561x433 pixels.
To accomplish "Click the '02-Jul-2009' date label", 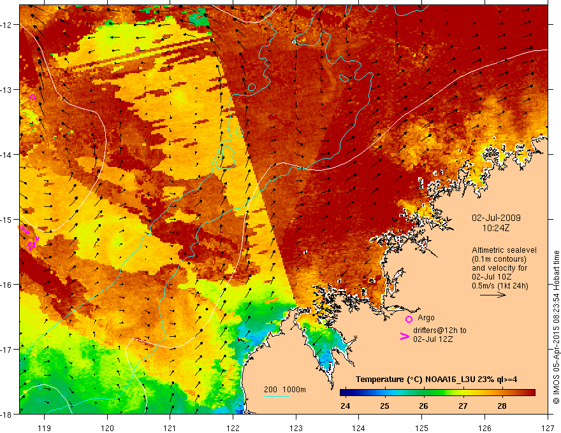I will tap(496, 218).
